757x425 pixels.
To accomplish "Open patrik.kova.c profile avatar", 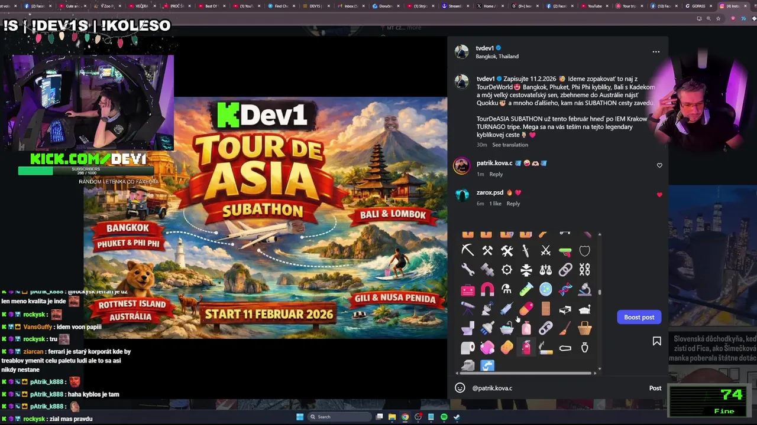I will [x=461, y=166].
